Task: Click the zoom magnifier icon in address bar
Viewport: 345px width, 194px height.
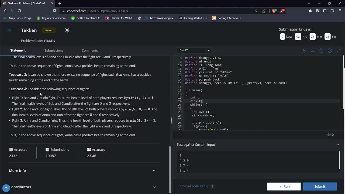Action: [x=256, y=11]
